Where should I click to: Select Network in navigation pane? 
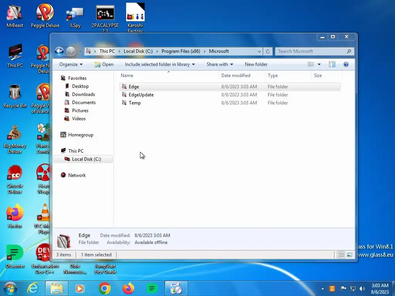73,175
